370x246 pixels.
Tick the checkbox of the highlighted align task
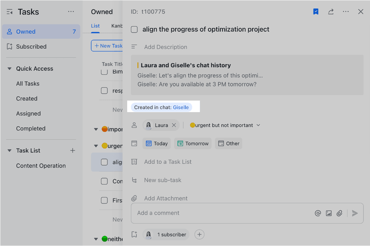104,162
